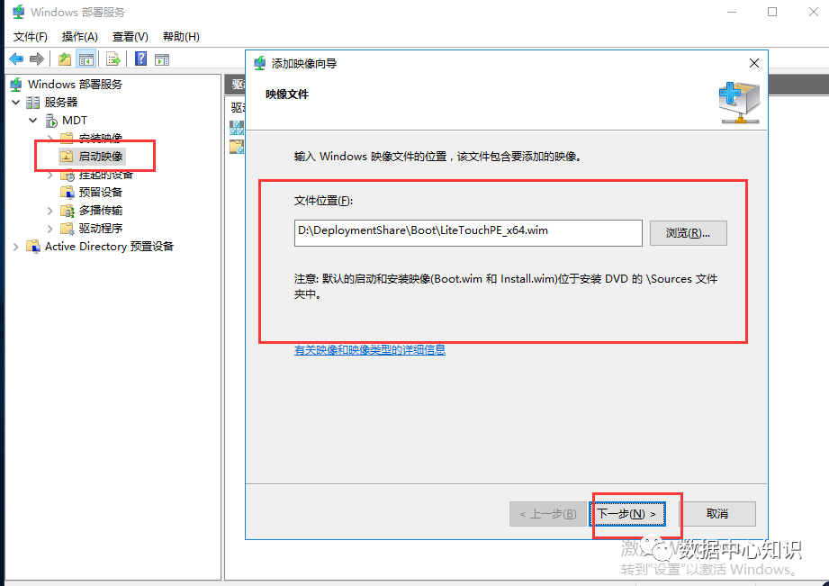Screen dimensions: 829x586
Task: Select 多播传输 tree item
Action: point(101,211)
